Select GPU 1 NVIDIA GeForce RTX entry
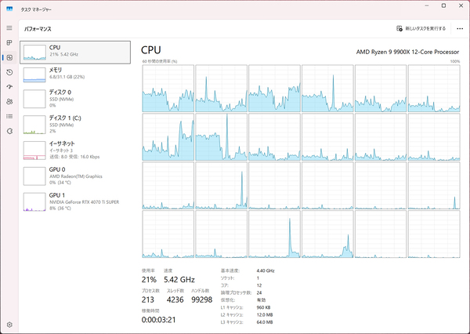The width and height of the screenshot is (470, 334). pyautogui.click(x=75, y=201)
